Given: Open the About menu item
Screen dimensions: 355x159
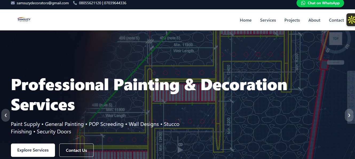Looking at the screenshot, I should click(314, 20).
